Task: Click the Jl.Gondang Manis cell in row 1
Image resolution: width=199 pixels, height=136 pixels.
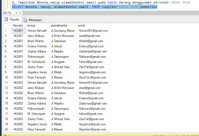Action: (x=63, y=31)
